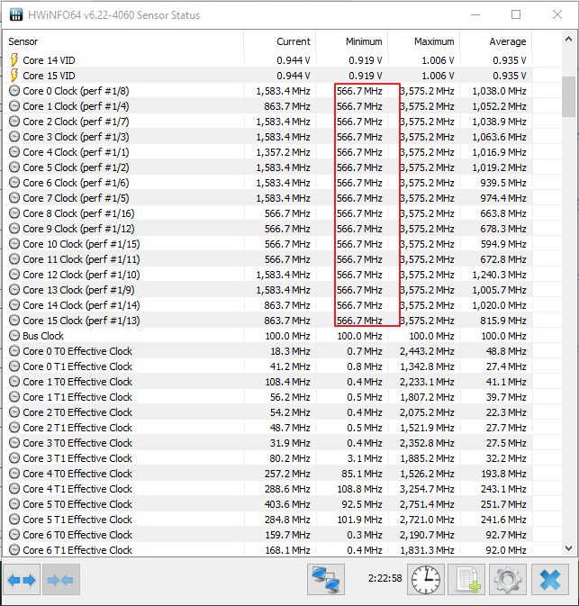
Task: Click the 3,254.7 MHz maximum value
Action: click(x=427, y=489)
